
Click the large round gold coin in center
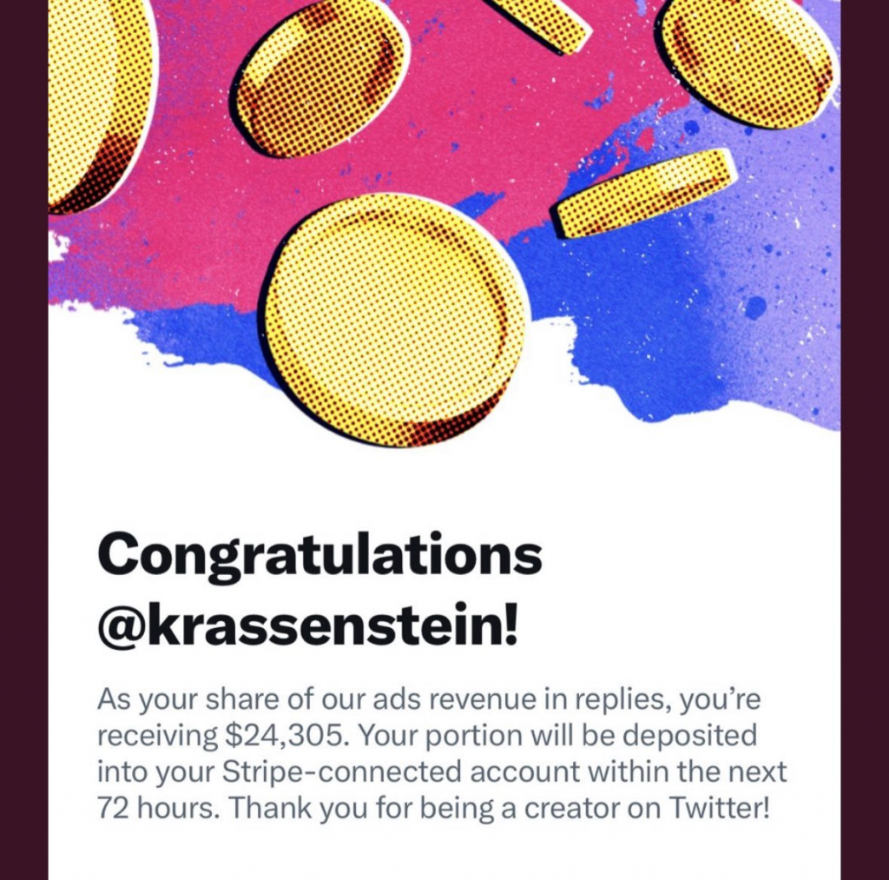(395, 320)
